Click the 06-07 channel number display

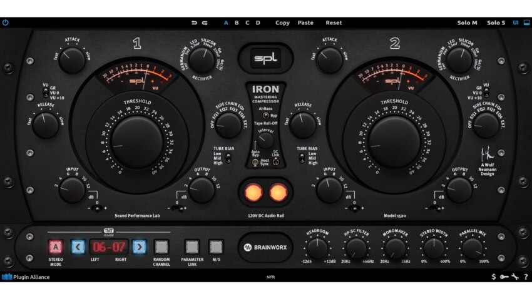point(109,247)
